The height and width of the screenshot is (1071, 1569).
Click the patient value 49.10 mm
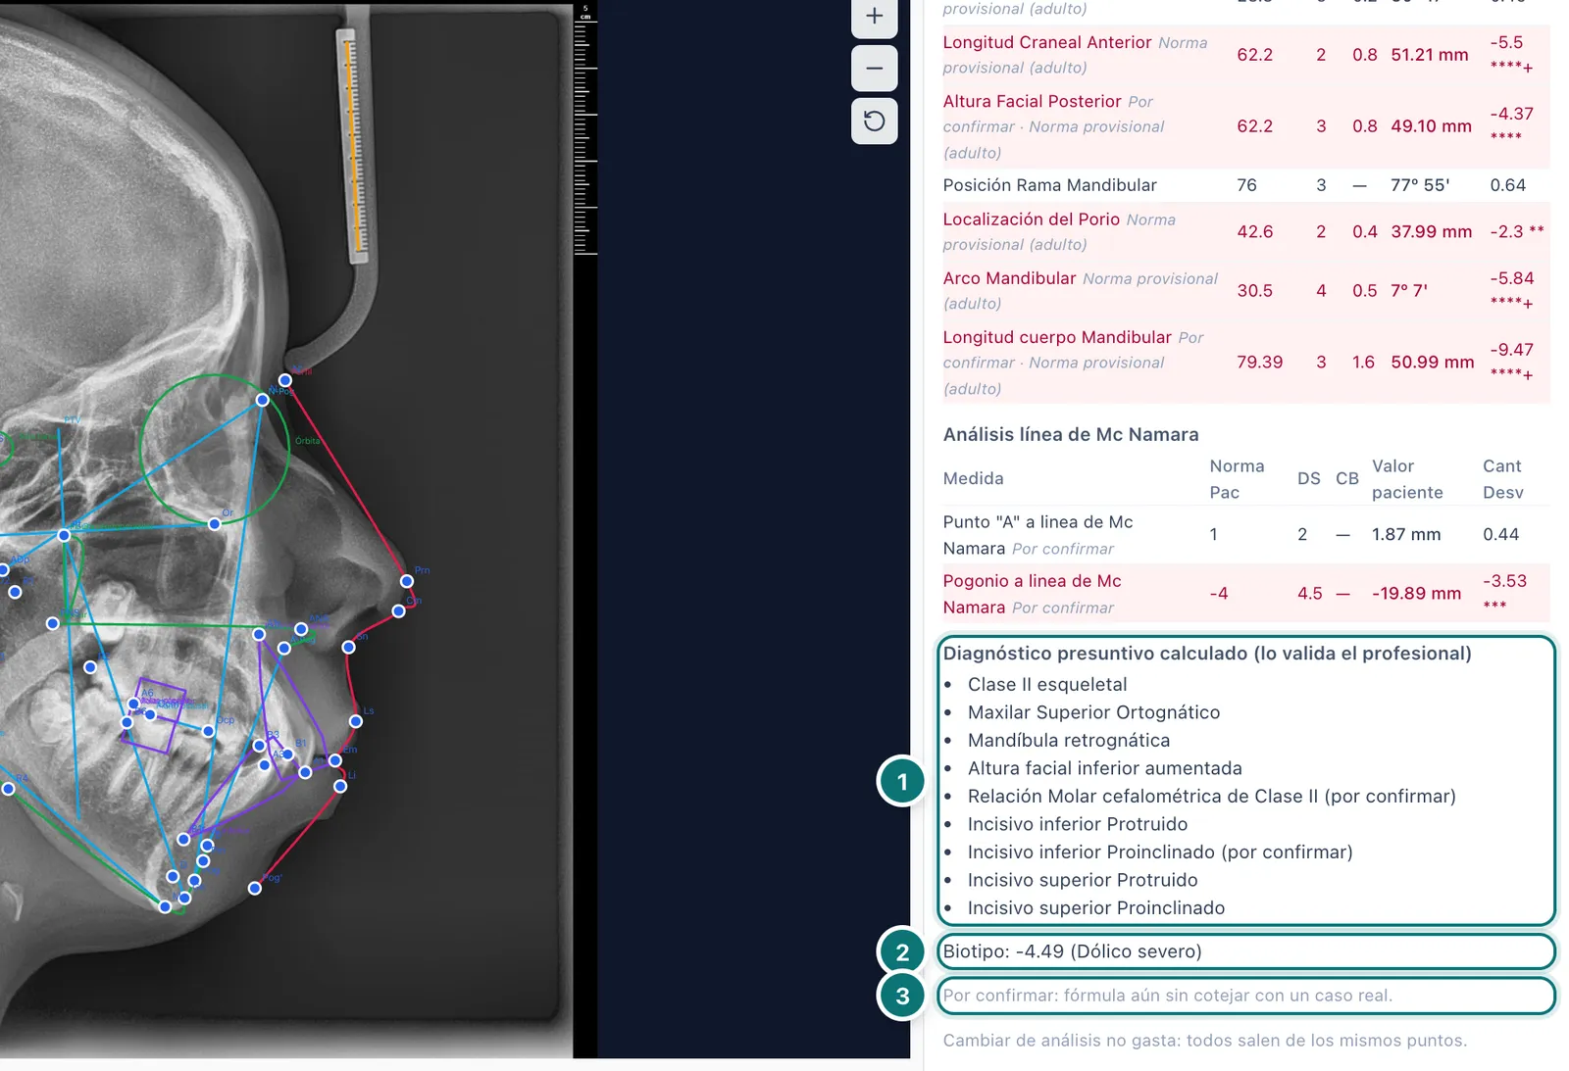coord(1431,126)
